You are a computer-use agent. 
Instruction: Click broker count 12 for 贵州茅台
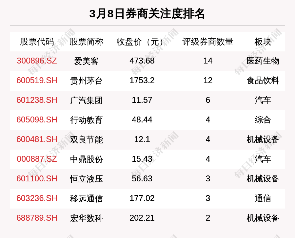click(208, 81)
